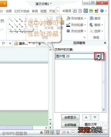Move object down in stacking order
This screenshot has width=111, height=137.
(95, 117)
